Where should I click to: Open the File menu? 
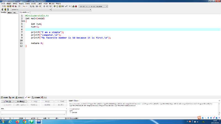click(x=3, y=4)
